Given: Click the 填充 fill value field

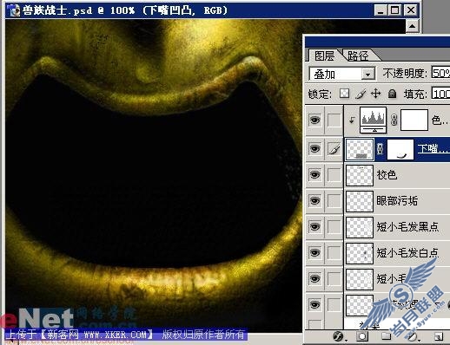Looking at the screenshot, I should (x=440, y=94).
